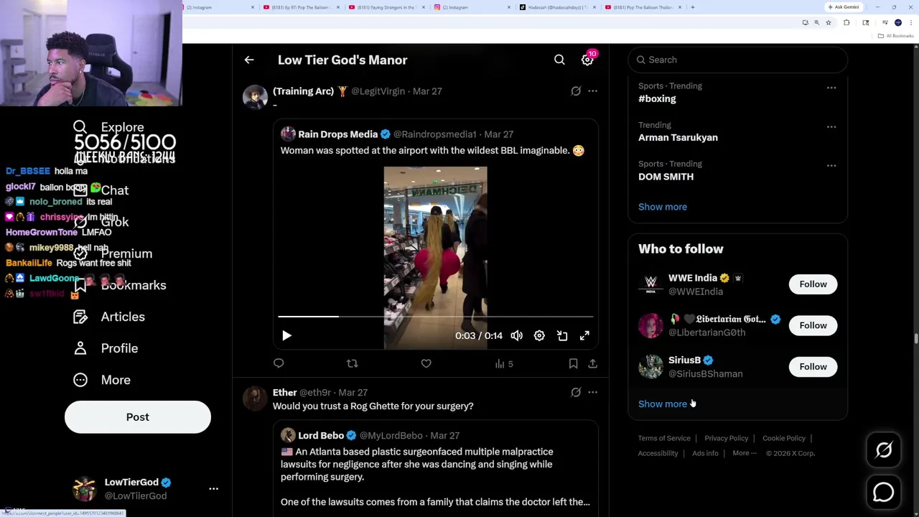Follow the SiriusB account
919x517 pixels.
click(x=813, y=367)
